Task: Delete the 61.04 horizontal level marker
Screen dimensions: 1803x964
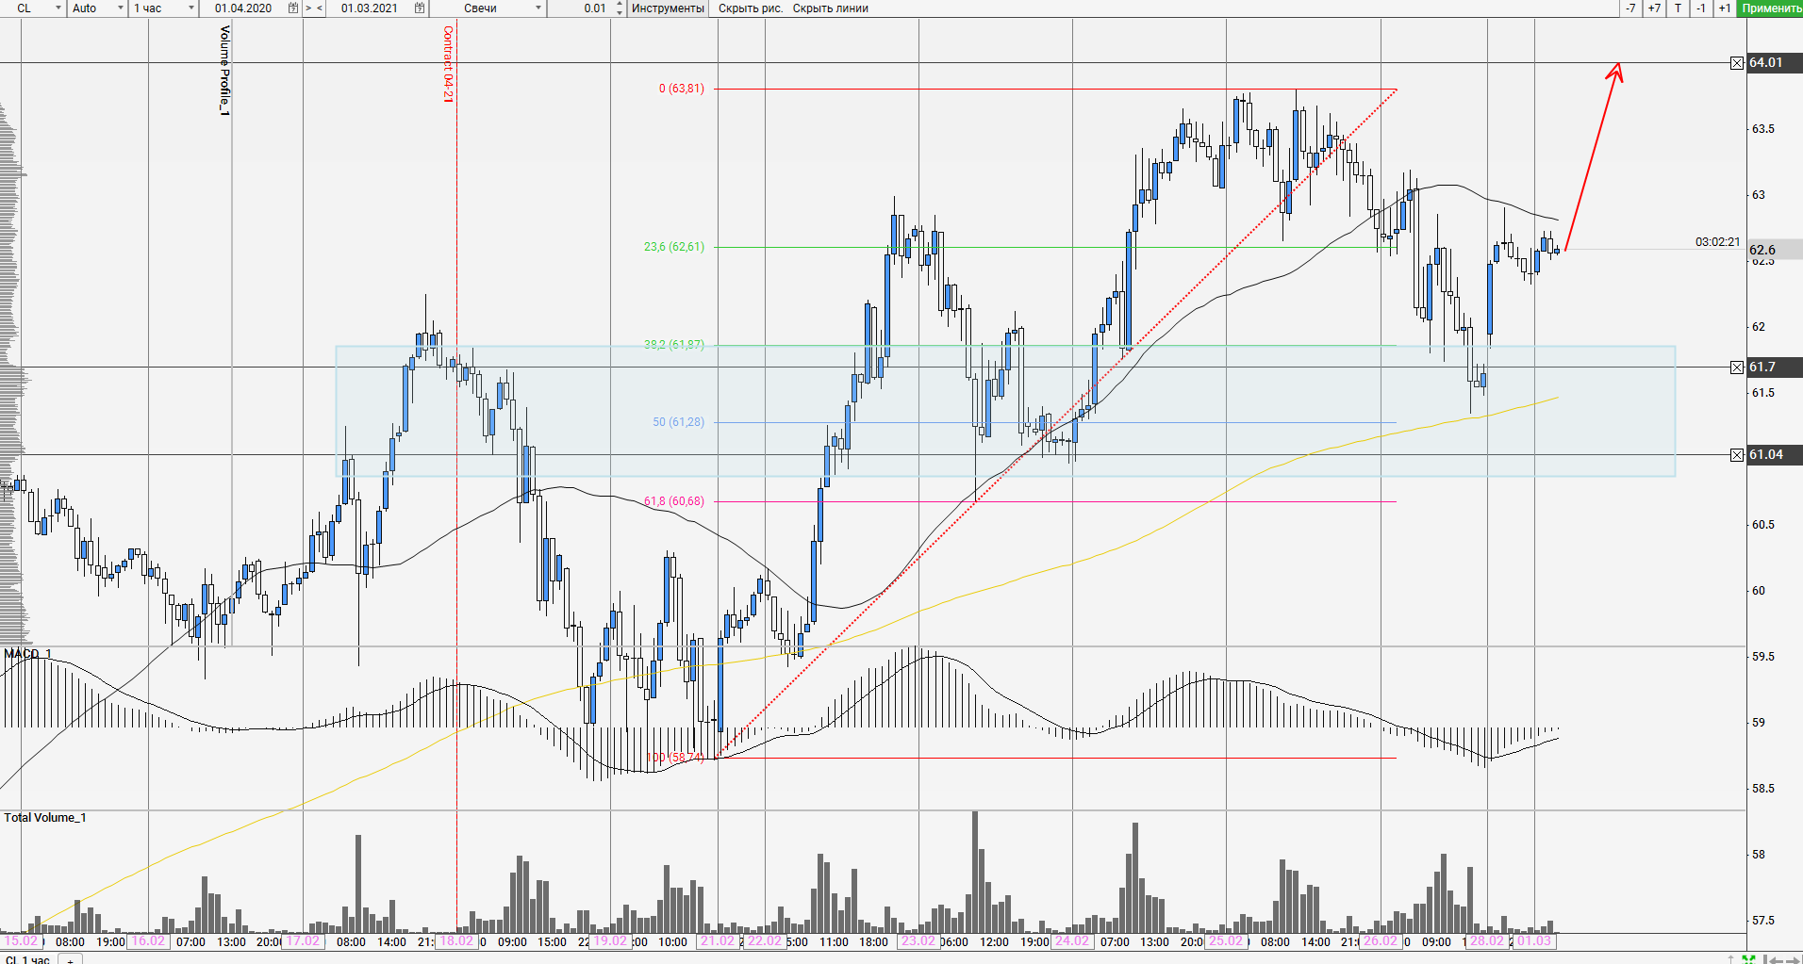Action: 1737,455
